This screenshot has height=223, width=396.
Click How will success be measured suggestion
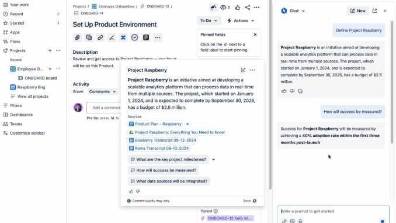pos(163,170)
